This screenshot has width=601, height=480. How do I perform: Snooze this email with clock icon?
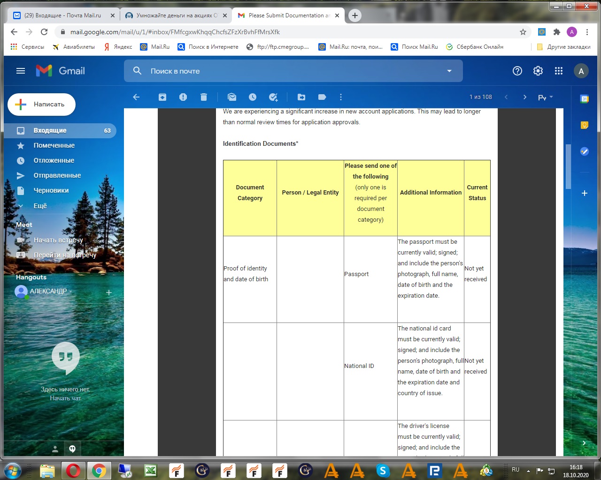tap(253, 97)
